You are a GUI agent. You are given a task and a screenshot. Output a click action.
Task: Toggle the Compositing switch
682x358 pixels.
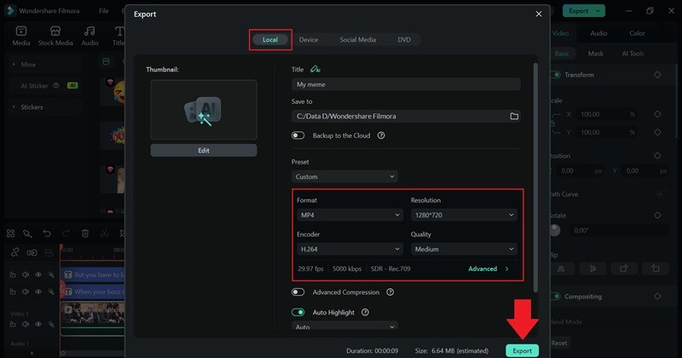click(x=556, y=297)
